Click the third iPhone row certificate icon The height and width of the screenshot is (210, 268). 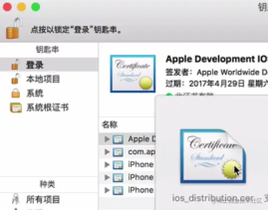(118, 191)
